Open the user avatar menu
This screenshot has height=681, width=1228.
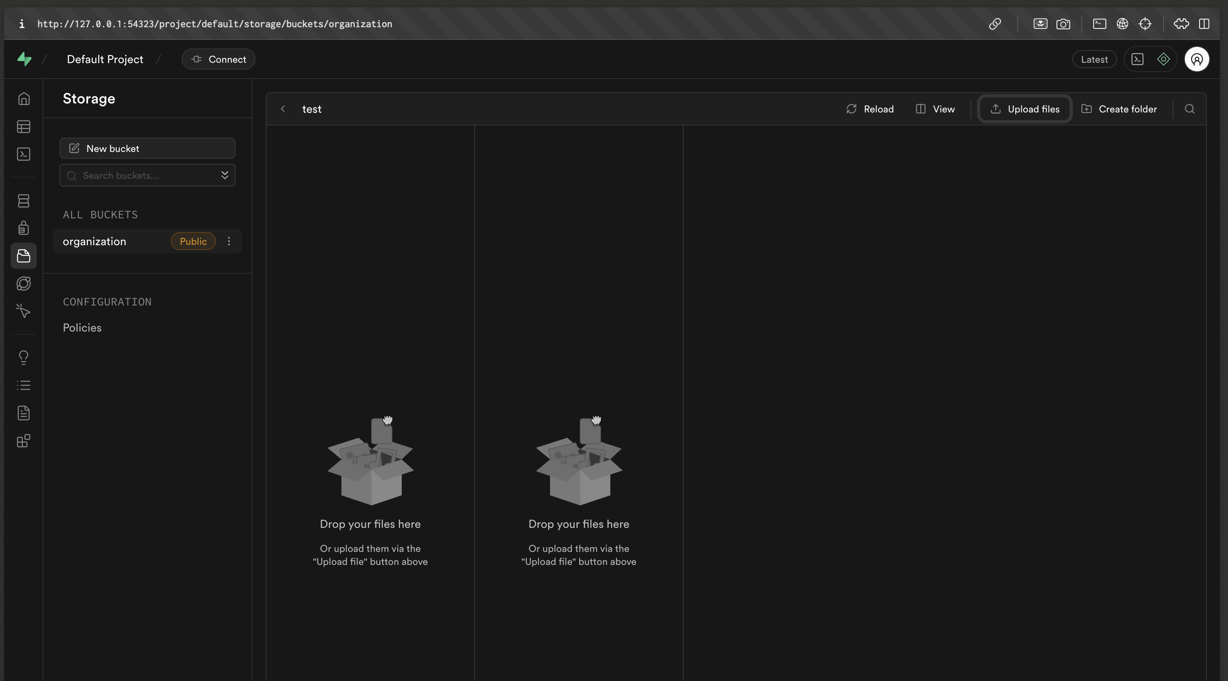1197,59
